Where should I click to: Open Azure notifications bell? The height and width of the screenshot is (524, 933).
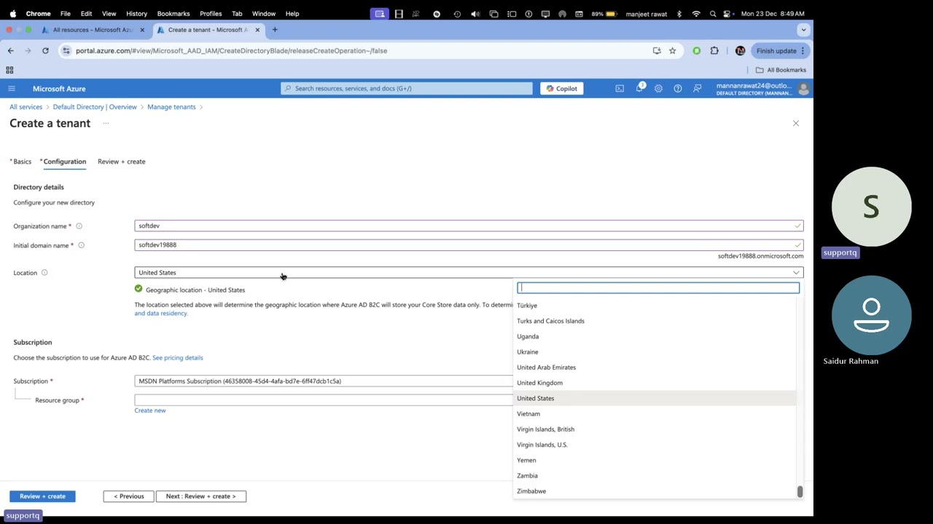(639, 88)
